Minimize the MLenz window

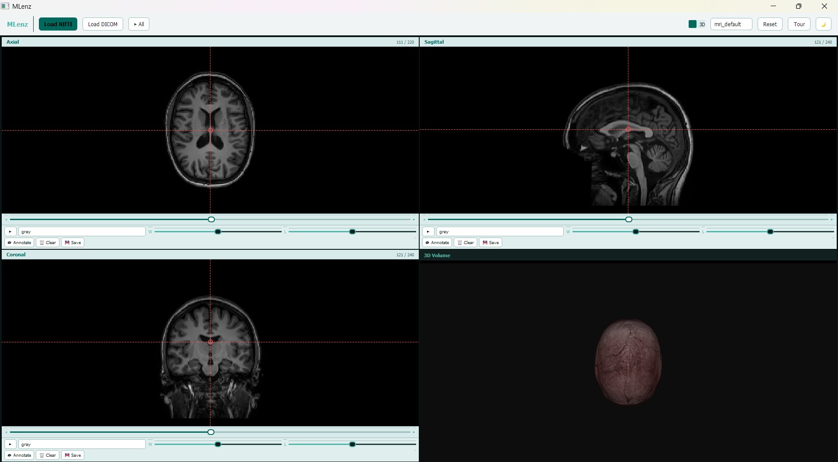click(x=773, y=6)
